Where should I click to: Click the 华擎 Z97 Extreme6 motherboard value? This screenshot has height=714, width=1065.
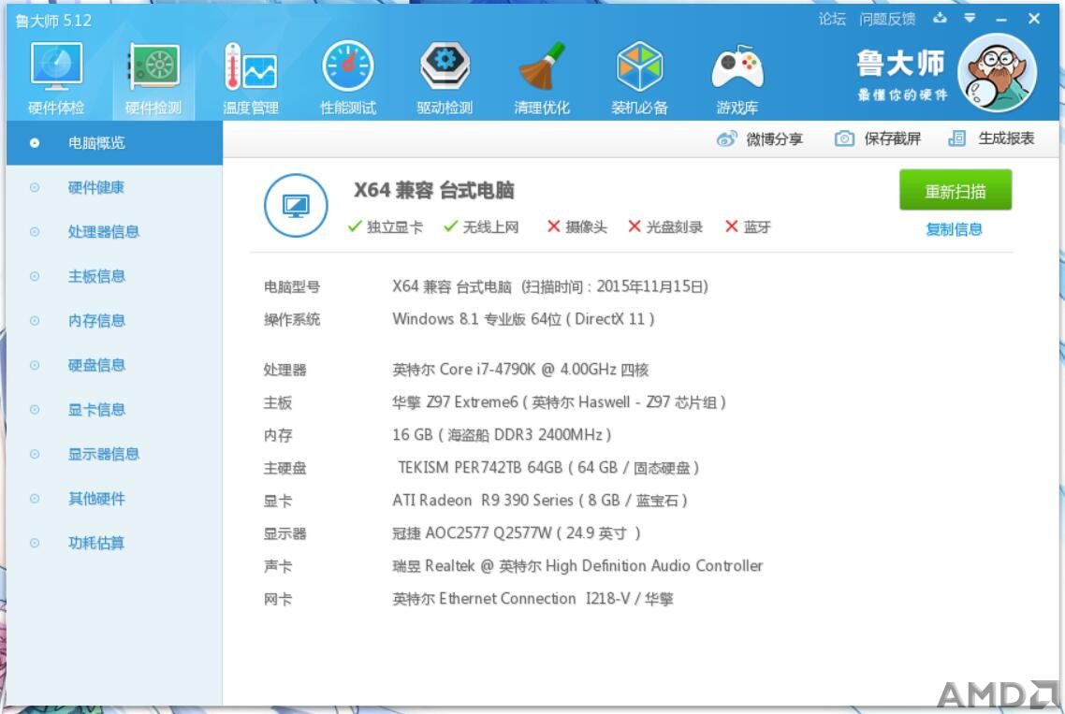[x=559, y=402]
